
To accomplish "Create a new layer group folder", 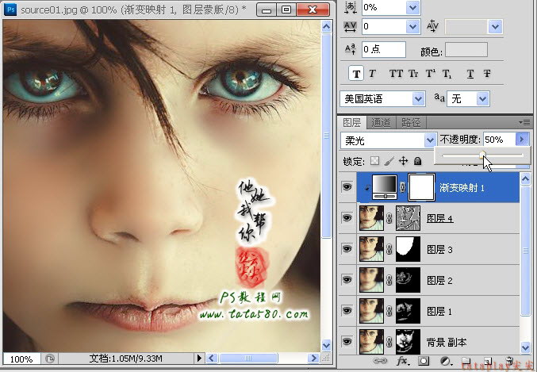I will [x=466, y=361].
